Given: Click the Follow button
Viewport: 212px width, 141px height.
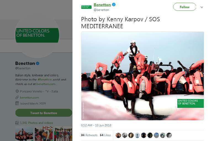Looking at the screenshot, I should coord(185,7).
